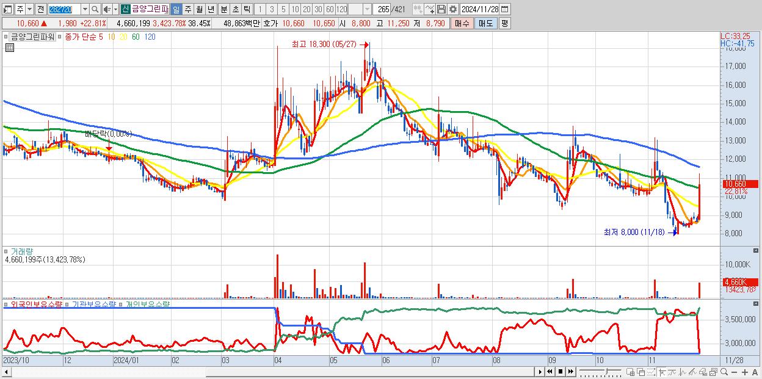Viewport: 762px width, 379px height.
Task: Click the chart window grid split icon
Action: [631, 372]
